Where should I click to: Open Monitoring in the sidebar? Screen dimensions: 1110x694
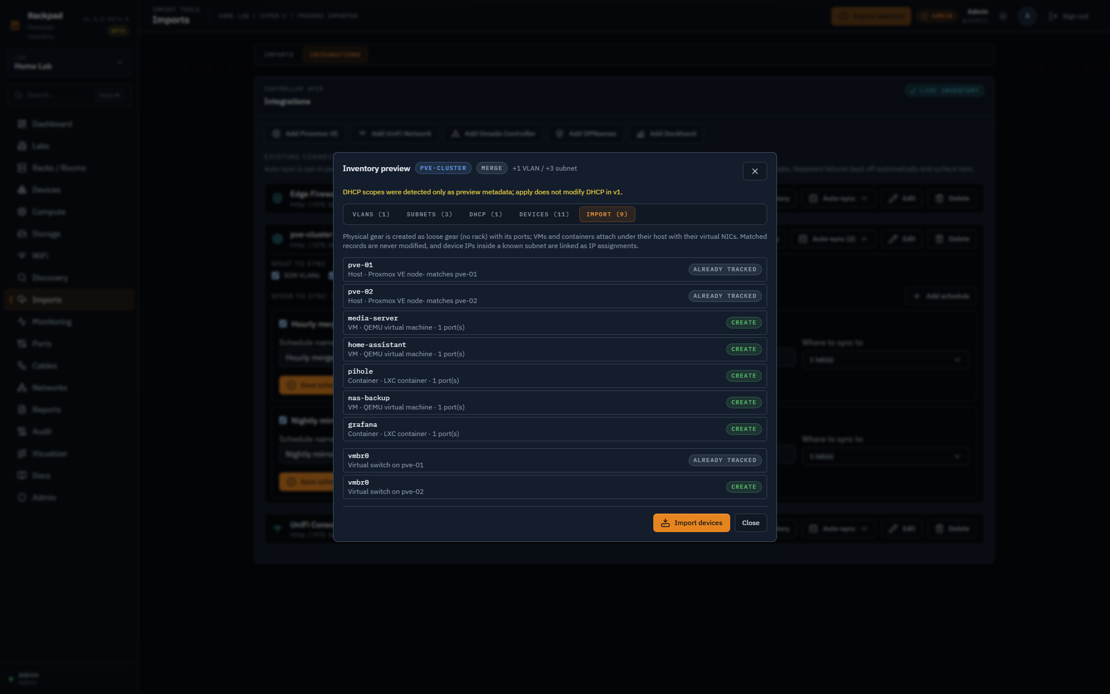(x=69, y=322)
